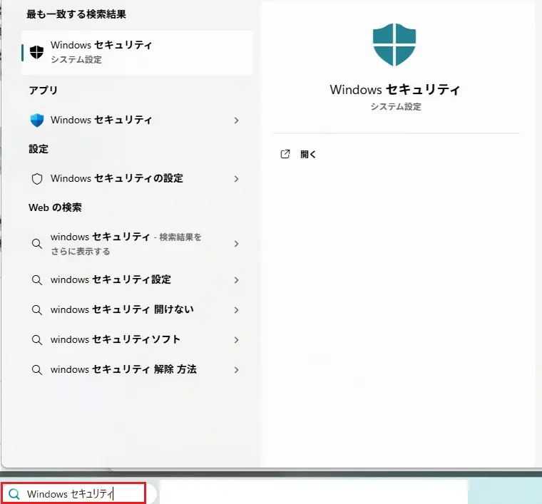Image resolution: width=542 pixels, height=504 pixels.
Task: Select web suggestion windows セキュリティ 開けない
Action: point(137,310)
